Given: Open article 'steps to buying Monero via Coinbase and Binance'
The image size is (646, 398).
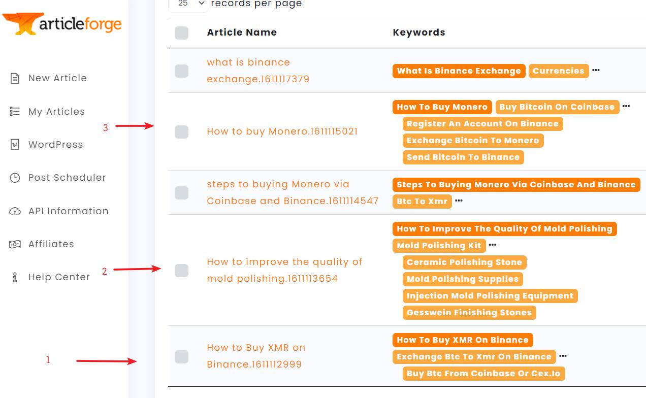Looking at the screenshot, I should (x=293, y=192).
